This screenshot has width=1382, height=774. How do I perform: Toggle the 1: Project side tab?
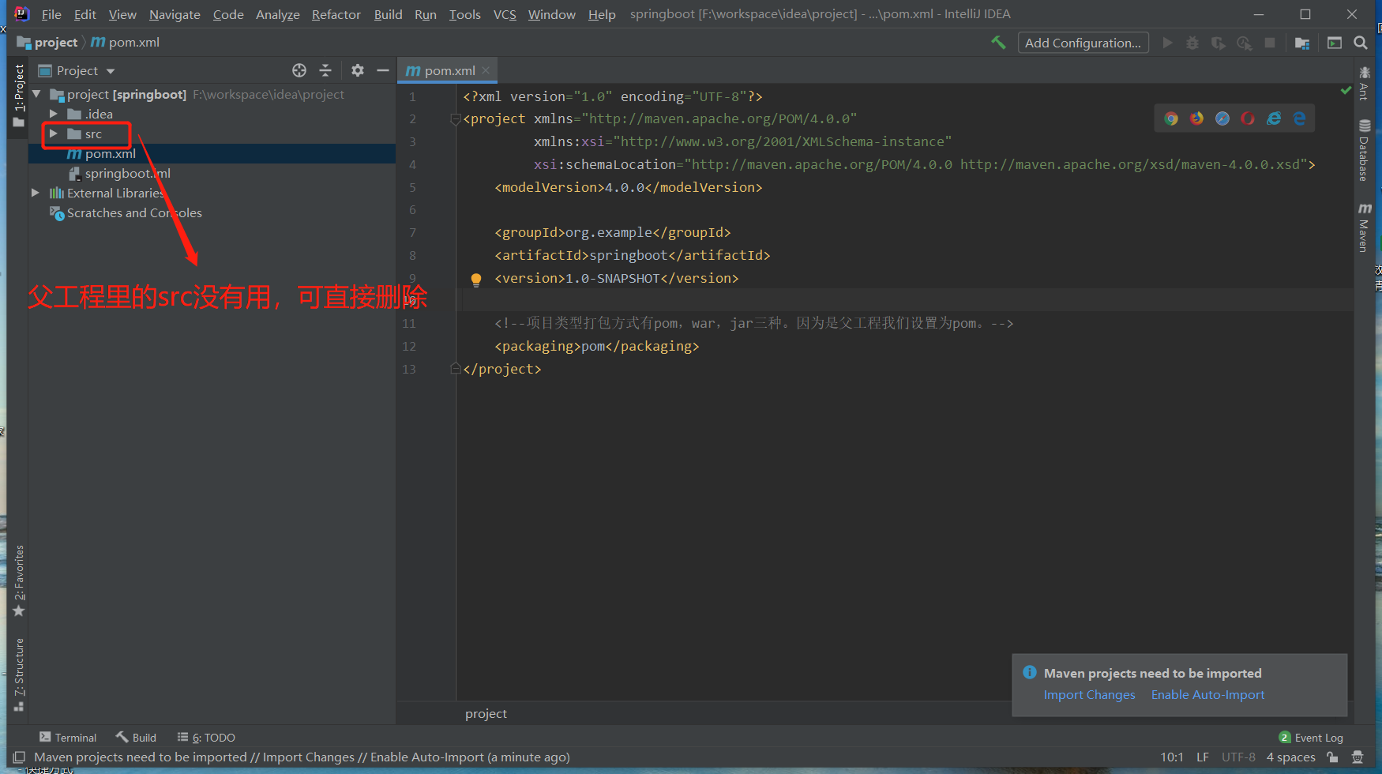click(x=19, y=96)
